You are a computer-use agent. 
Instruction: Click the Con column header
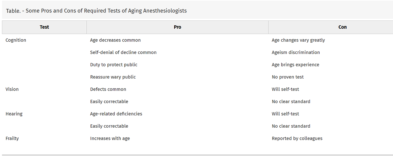coord(342,27)
